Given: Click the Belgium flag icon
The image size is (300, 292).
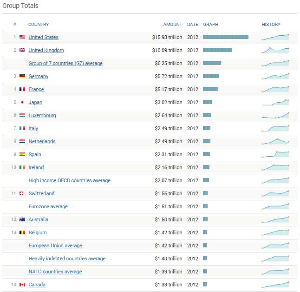Looking at the screenshot, I should [x=22, y=232].
